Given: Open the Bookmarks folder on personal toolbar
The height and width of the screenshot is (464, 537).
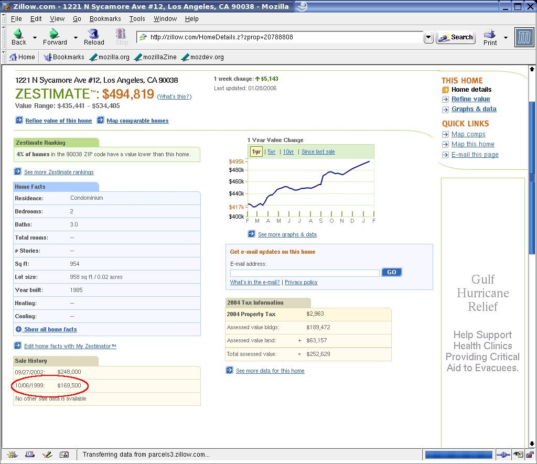Looking at the screenshot, I should pyautogui.click(x=63, y=57).
